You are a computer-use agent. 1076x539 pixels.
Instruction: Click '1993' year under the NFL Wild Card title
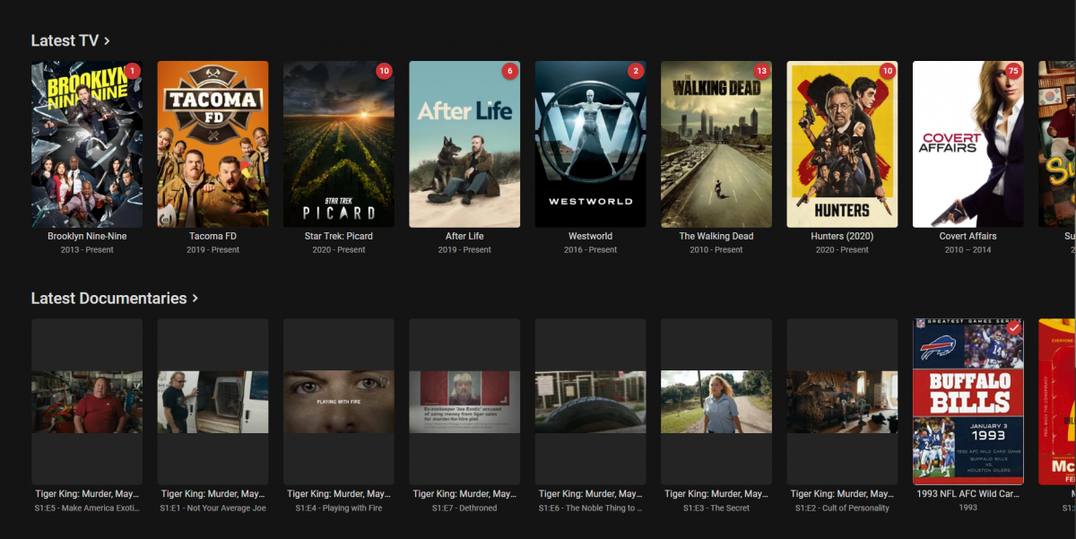click(968, 508)
